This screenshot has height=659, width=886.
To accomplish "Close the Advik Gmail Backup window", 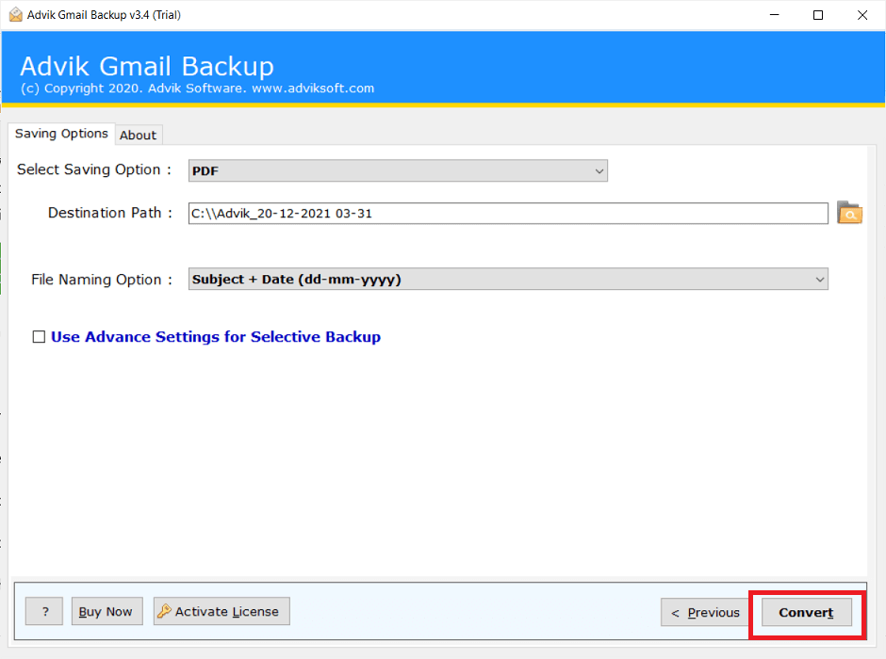I will 861,15.
